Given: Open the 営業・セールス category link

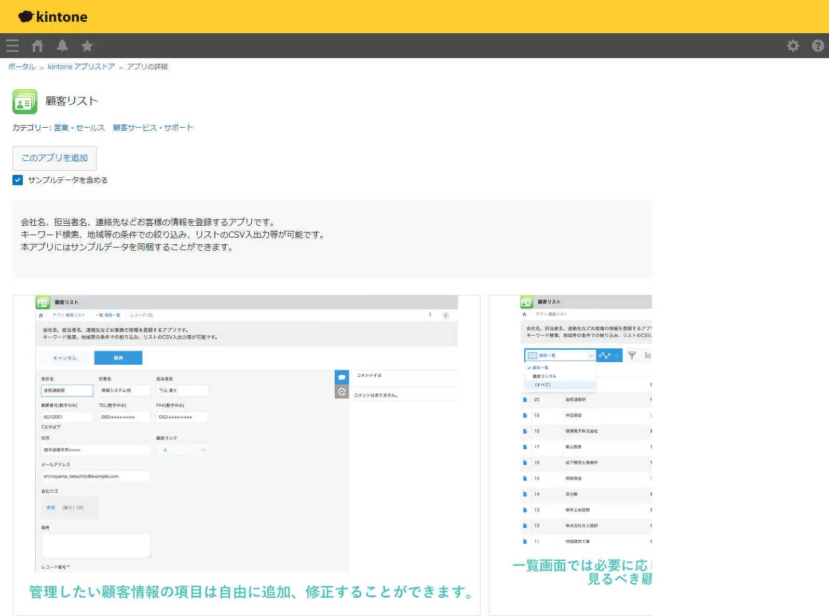Looking at the screenshot, I should tap(79, 128).
